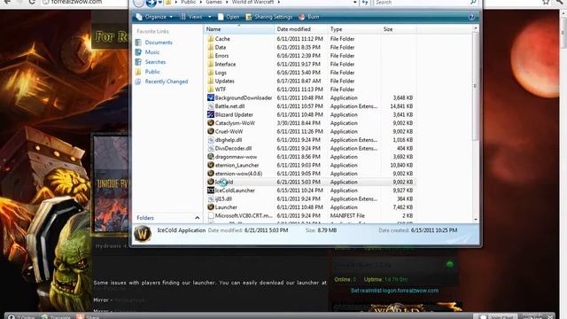The image size is (567, 319).
Task: Open the Cache folder icon
Action: (x=211, y=39)
